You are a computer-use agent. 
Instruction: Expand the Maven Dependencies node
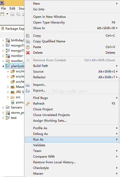click(8, 87)
